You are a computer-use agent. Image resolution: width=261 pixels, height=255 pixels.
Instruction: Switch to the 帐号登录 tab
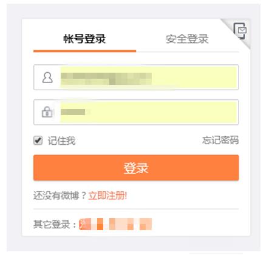pos(84,39)
